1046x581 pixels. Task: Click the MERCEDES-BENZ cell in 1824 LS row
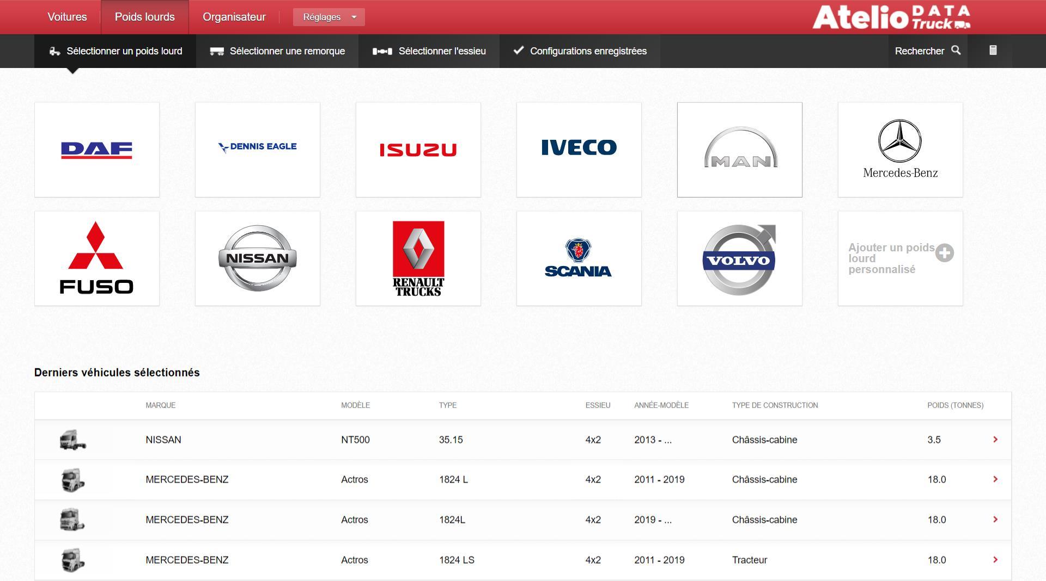[x=187, y=560]
